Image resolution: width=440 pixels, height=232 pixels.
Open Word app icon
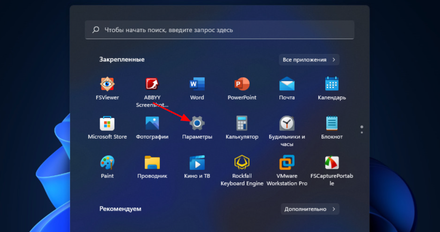point(197,84)
